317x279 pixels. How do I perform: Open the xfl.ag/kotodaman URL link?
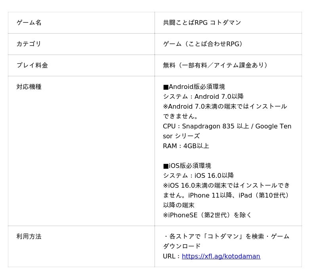click(221, 256)
